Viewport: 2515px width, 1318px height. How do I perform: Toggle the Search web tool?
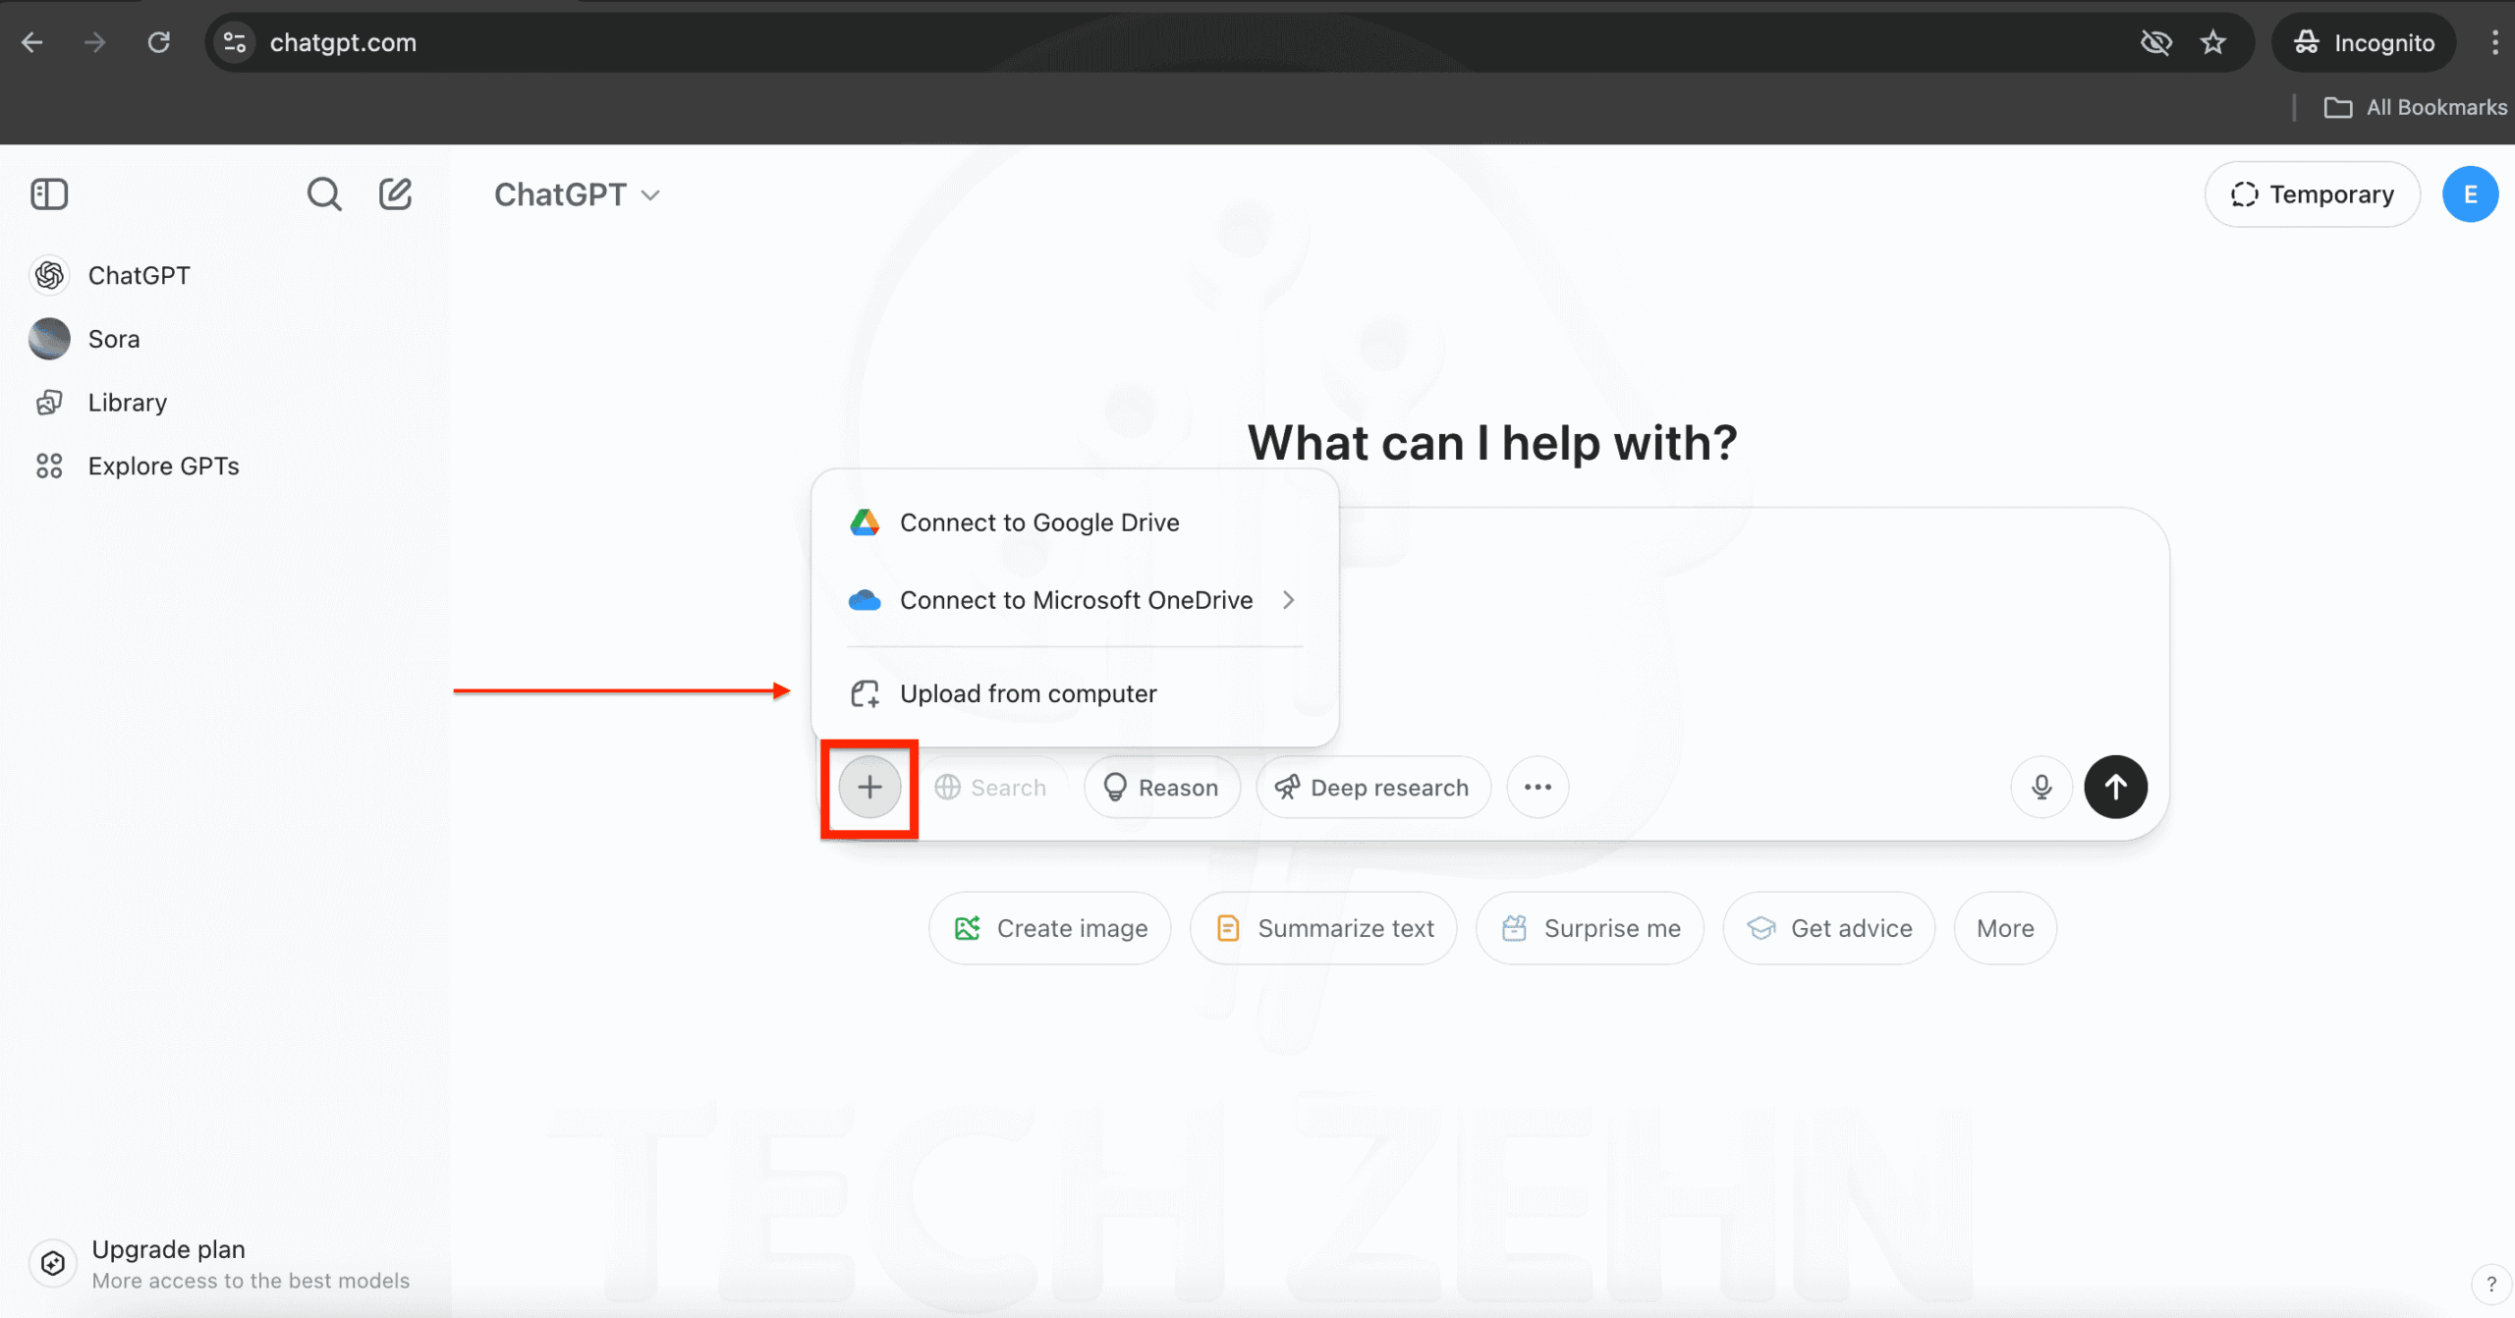point(990,787)
